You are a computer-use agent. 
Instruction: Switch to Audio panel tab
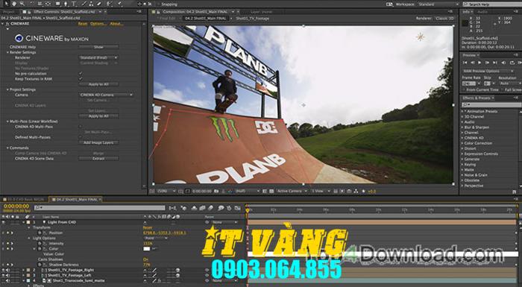[482, 12]
